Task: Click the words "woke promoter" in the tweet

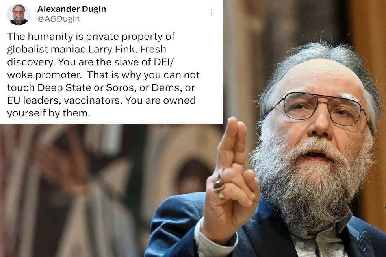Action: [44, 75]
